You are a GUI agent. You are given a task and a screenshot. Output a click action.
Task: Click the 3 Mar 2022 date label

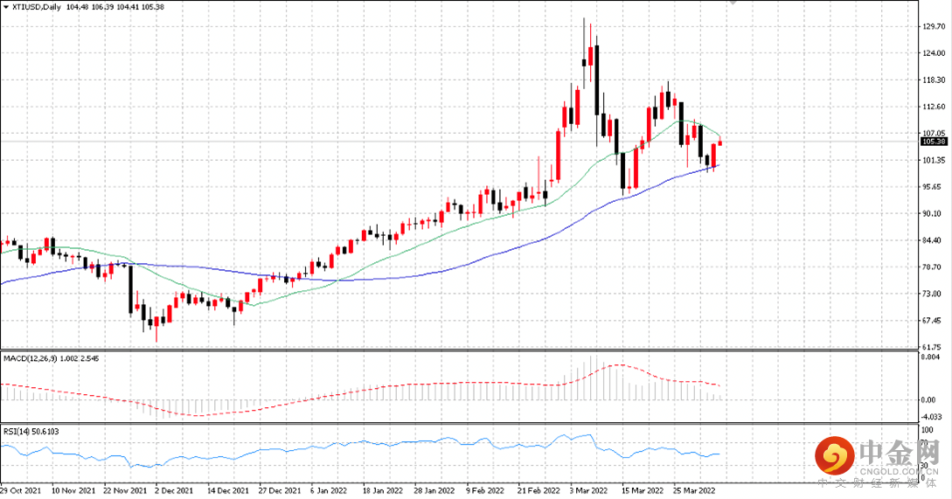click(588, 490)
